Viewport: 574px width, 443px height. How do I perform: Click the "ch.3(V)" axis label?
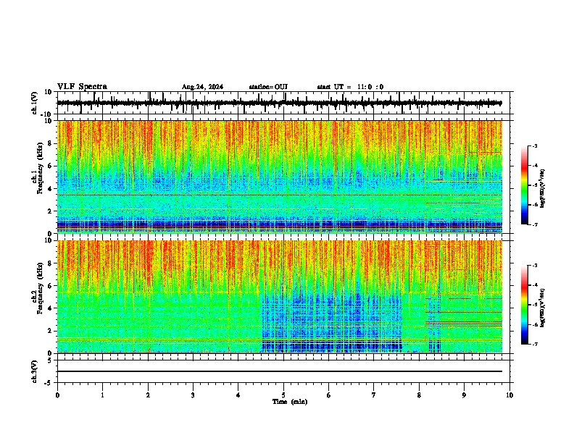34,371
